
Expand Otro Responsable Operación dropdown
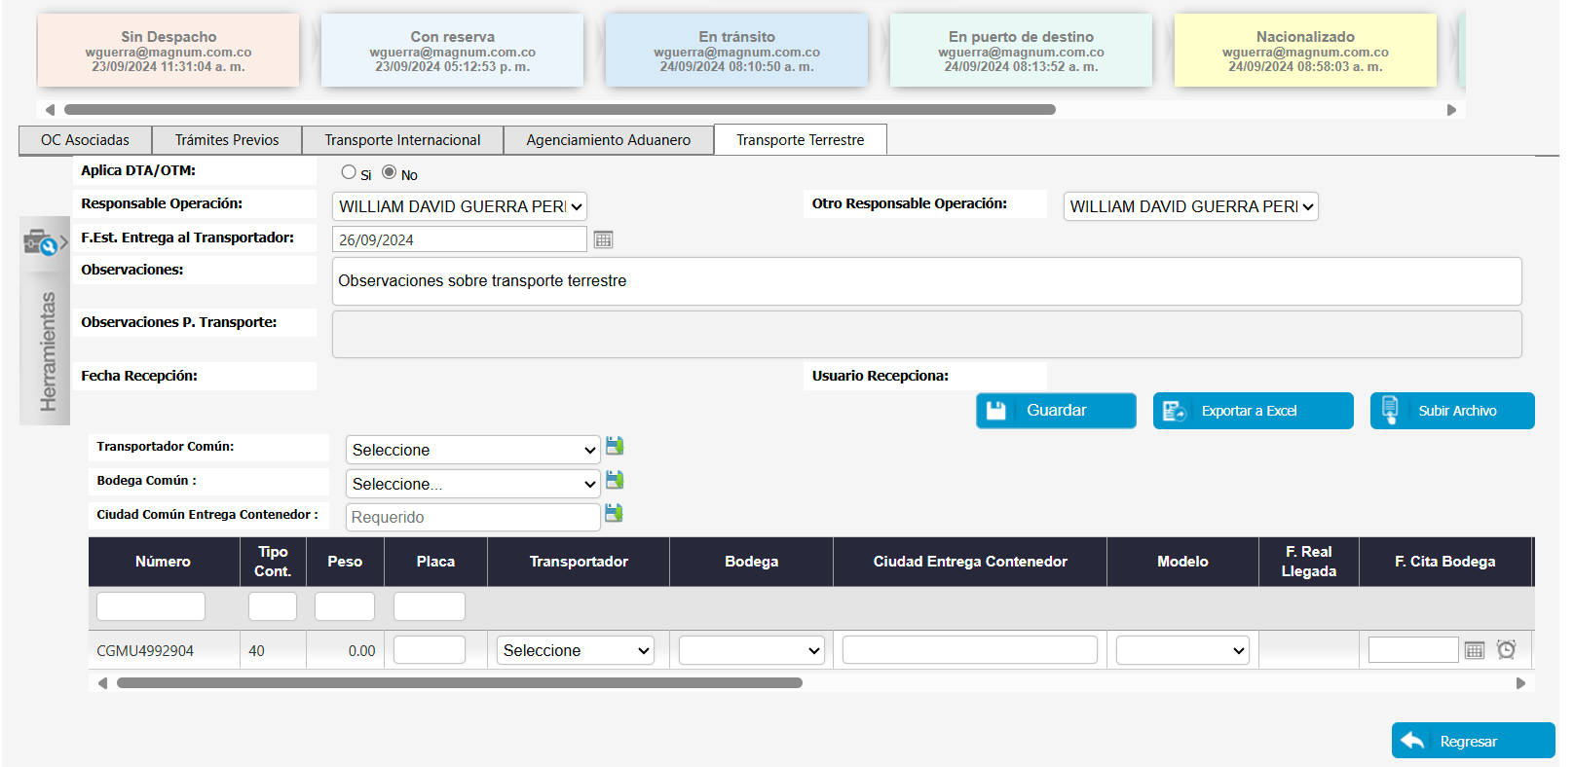coord(1190,206)
